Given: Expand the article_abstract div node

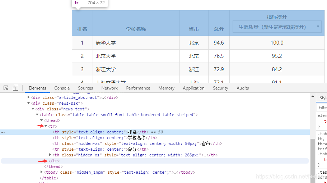Looking at the screenshot, I should [29, 97].
